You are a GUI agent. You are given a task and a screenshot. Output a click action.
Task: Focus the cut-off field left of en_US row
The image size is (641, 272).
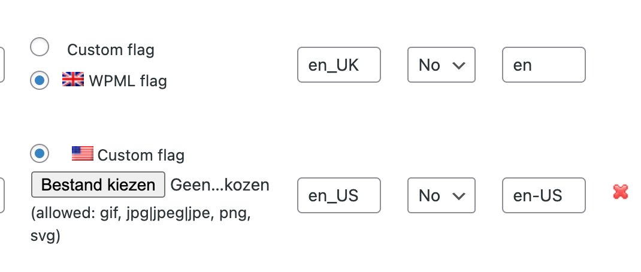pos(2,195)
